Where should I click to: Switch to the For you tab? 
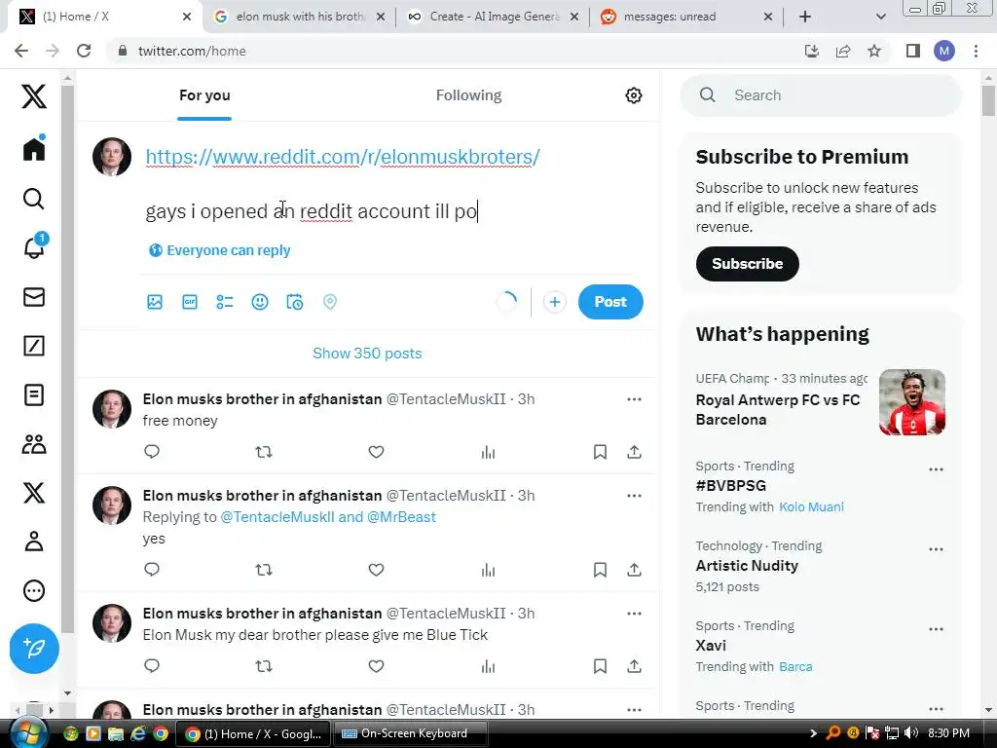pos(204,95)
